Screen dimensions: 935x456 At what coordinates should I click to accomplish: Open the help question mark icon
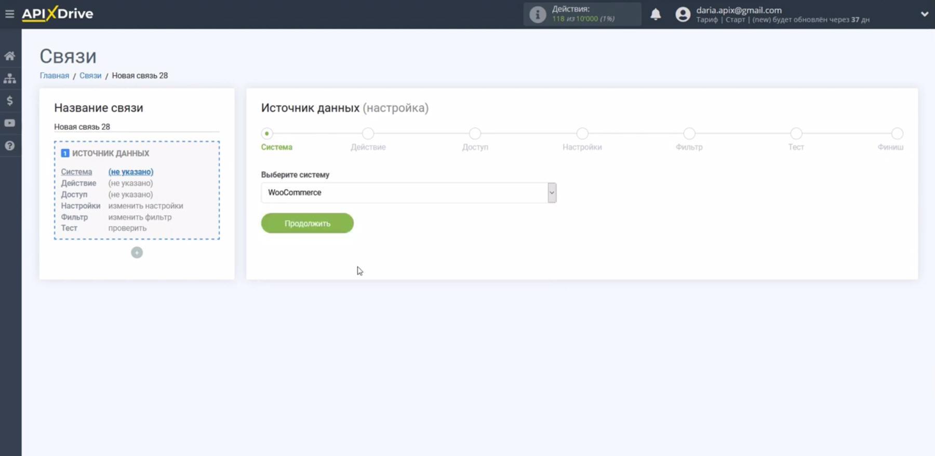9,146
